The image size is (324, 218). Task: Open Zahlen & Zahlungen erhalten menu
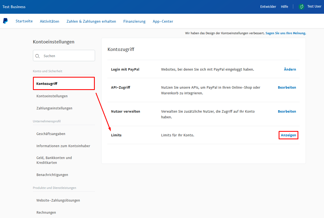(x=91, y=21)
